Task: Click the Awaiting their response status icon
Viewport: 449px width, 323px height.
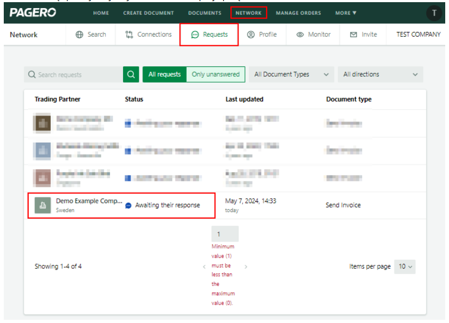Action: pos(128,206)
